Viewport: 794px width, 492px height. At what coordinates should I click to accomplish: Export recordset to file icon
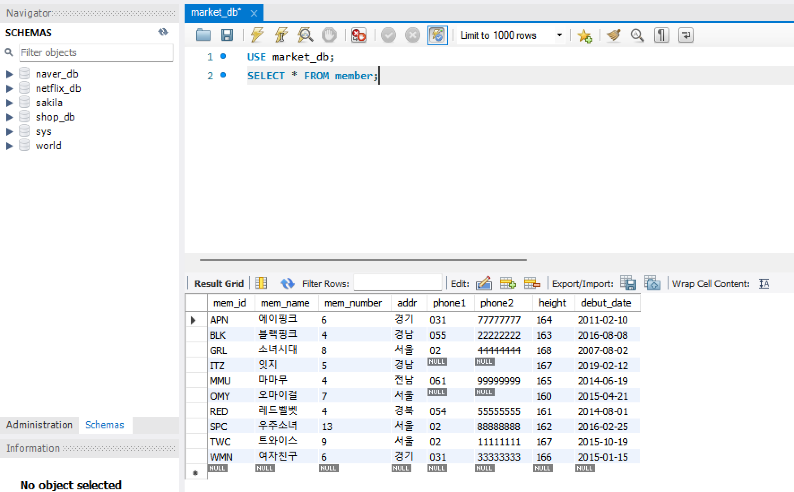(628, 283)
